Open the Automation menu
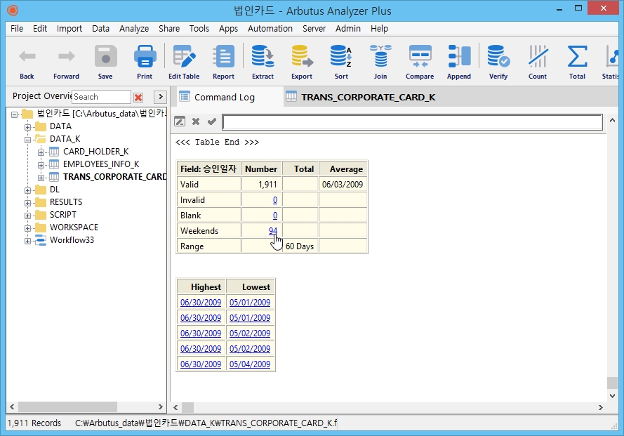 pos(270,29)
